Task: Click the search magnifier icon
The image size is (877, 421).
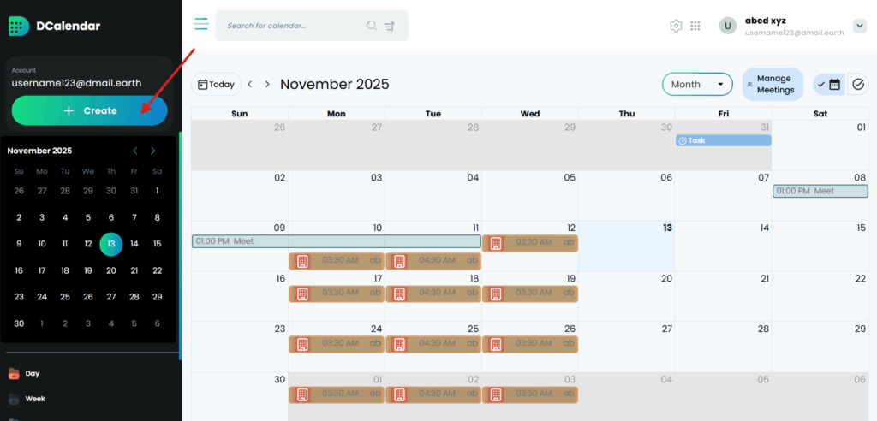Action: [372, 26]
